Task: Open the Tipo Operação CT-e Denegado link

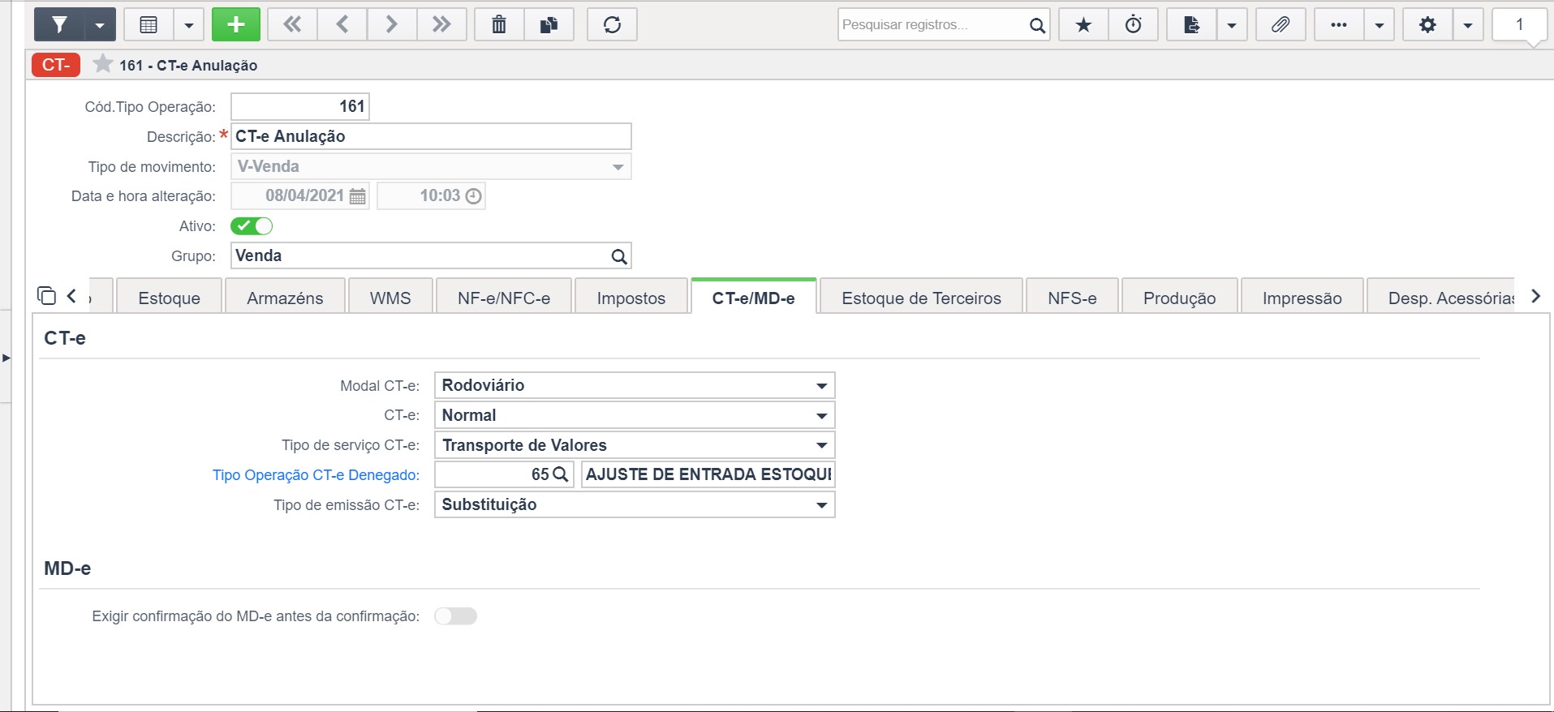Action: pos(316,475)
